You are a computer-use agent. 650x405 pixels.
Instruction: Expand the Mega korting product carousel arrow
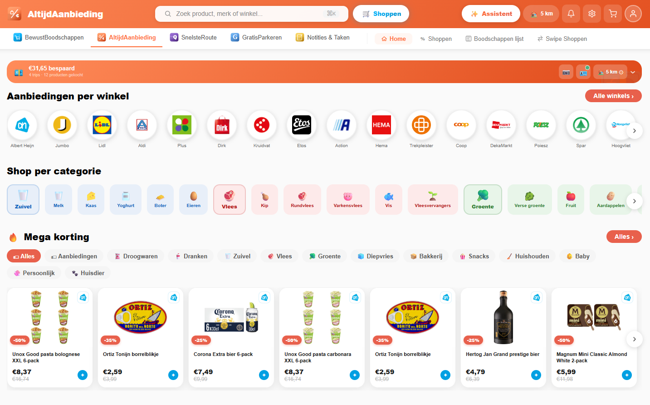pos(634,339)
